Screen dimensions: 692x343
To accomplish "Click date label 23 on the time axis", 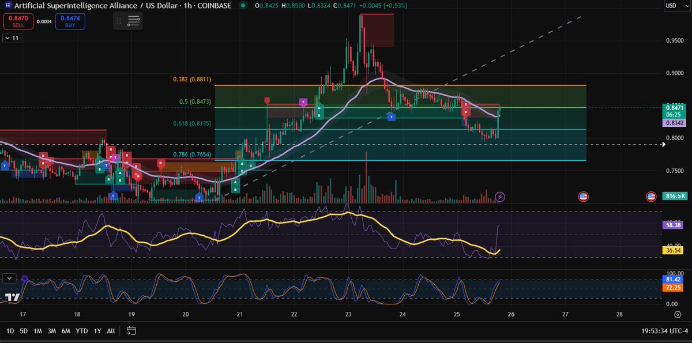I will tap(348, 315).
